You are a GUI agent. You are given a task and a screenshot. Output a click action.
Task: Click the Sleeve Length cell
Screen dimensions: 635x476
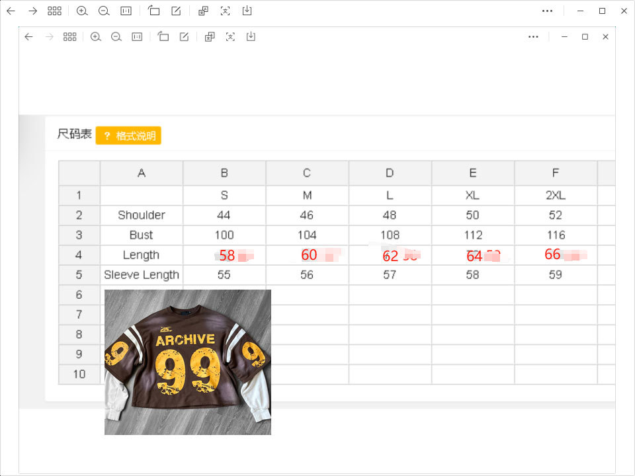tap(141, 275)
